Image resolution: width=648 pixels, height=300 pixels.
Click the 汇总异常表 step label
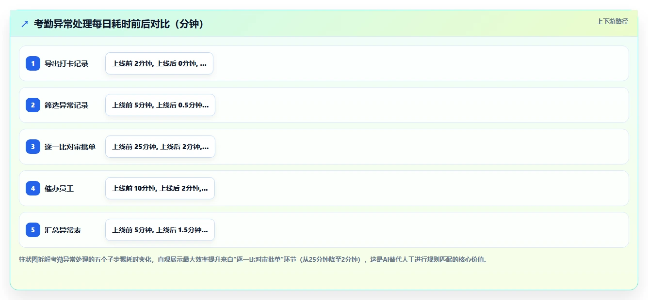[x=63, y=230]
